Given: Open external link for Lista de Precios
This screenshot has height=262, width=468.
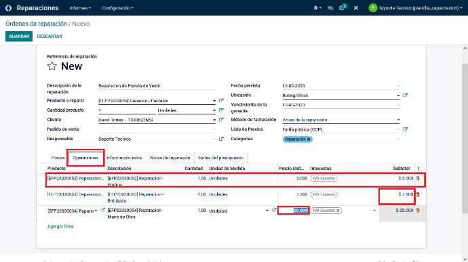Looking at the screenshot, I should 405,129.
